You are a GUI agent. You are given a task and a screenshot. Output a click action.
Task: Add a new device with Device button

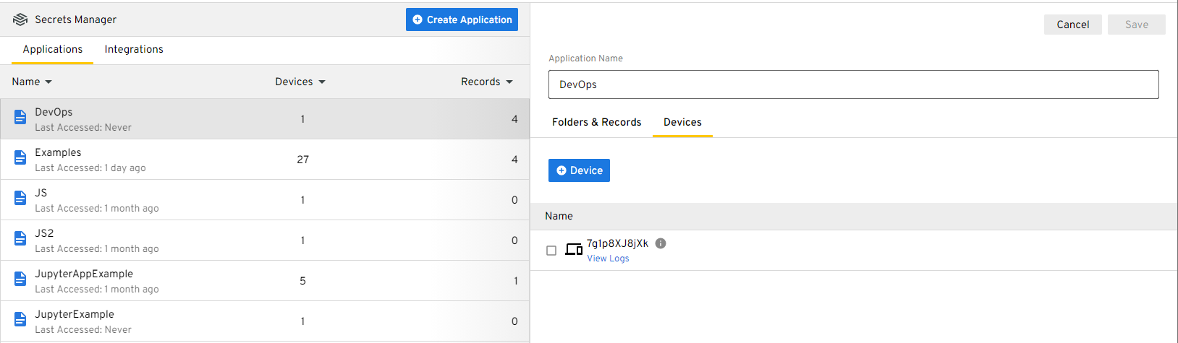(x=579, y=170)
